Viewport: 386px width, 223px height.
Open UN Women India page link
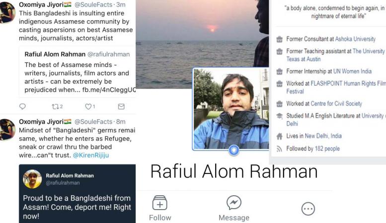[x=352, y=71]
